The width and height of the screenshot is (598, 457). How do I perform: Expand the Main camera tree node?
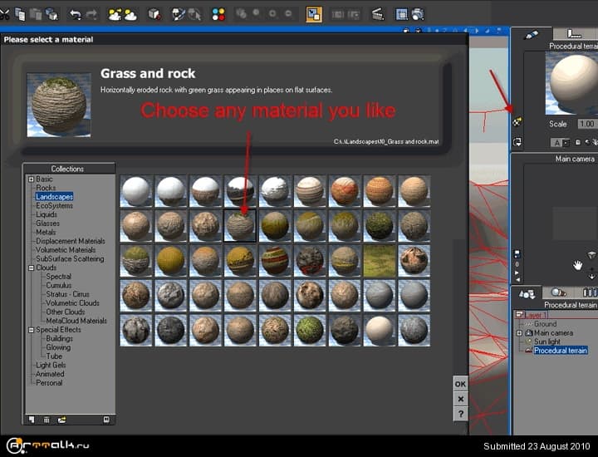519,333
